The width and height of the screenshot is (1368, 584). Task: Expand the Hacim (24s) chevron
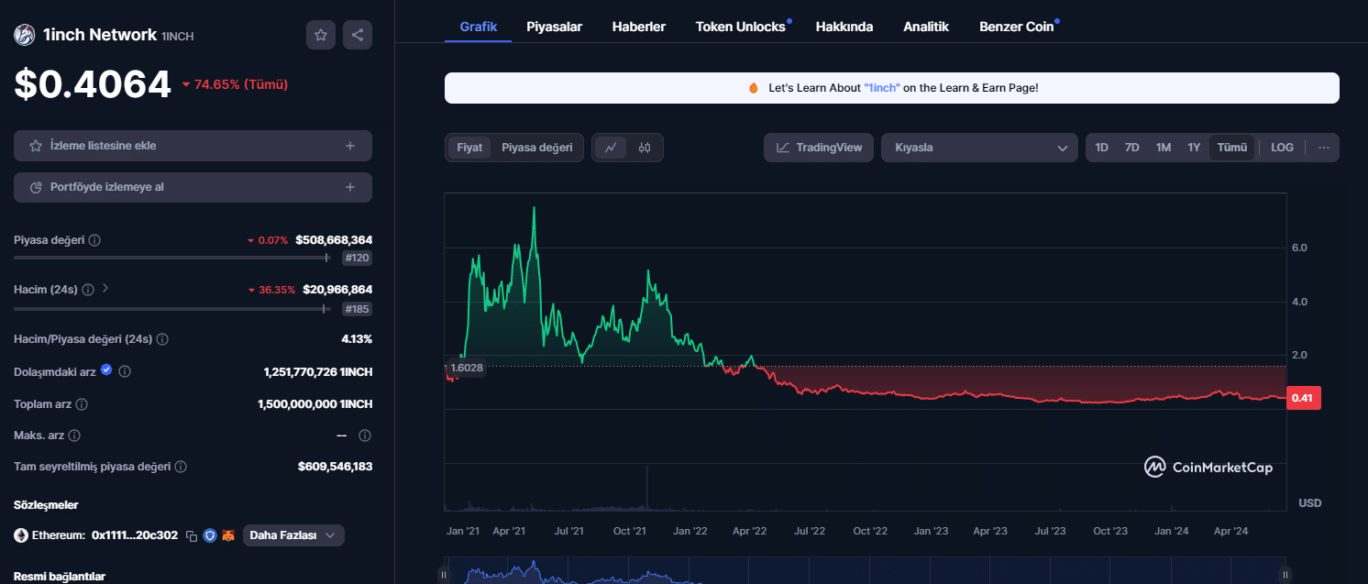(105, 288)
